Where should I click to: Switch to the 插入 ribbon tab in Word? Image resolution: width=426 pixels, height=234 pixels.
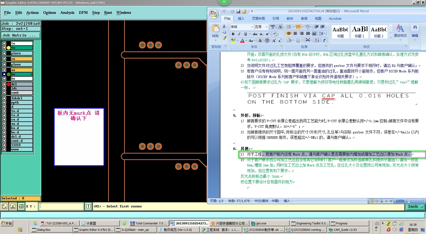tap(241, 19)
